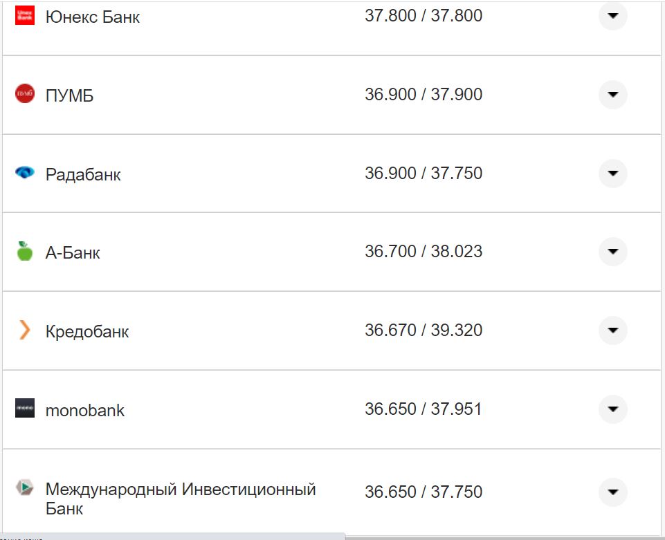Click the ПУМБ red circular logo

(x=24, y=94)
